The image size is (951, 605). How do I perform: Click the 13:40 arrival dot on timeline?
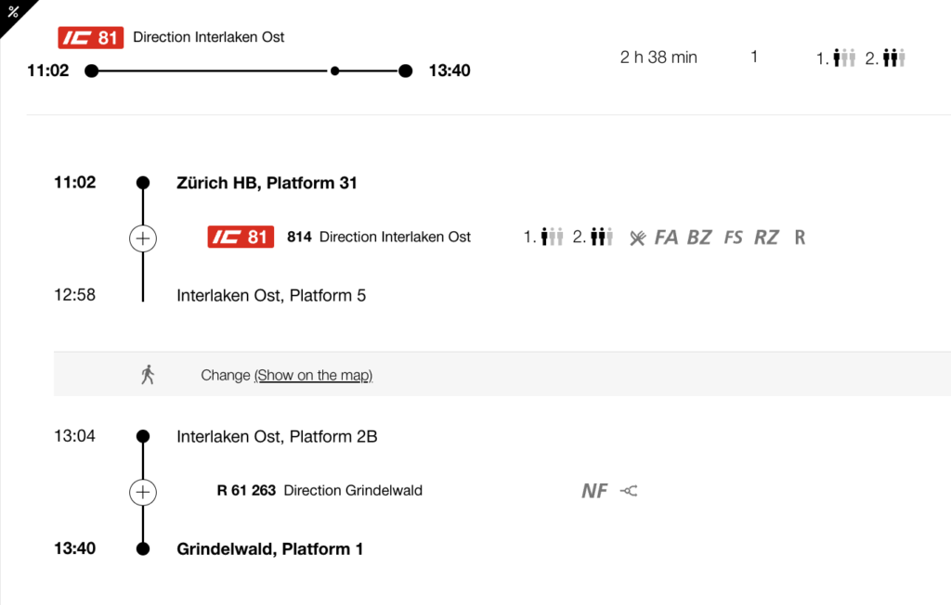[x=405, y=71]
